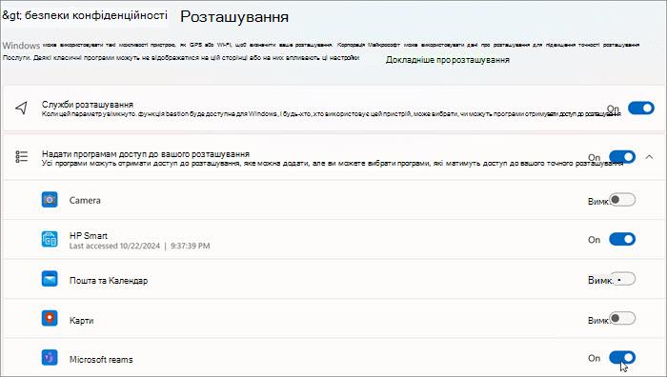Click the Карти app icon
The width and height of the screenshot is (667, 377).
click(x=50, y=319)
